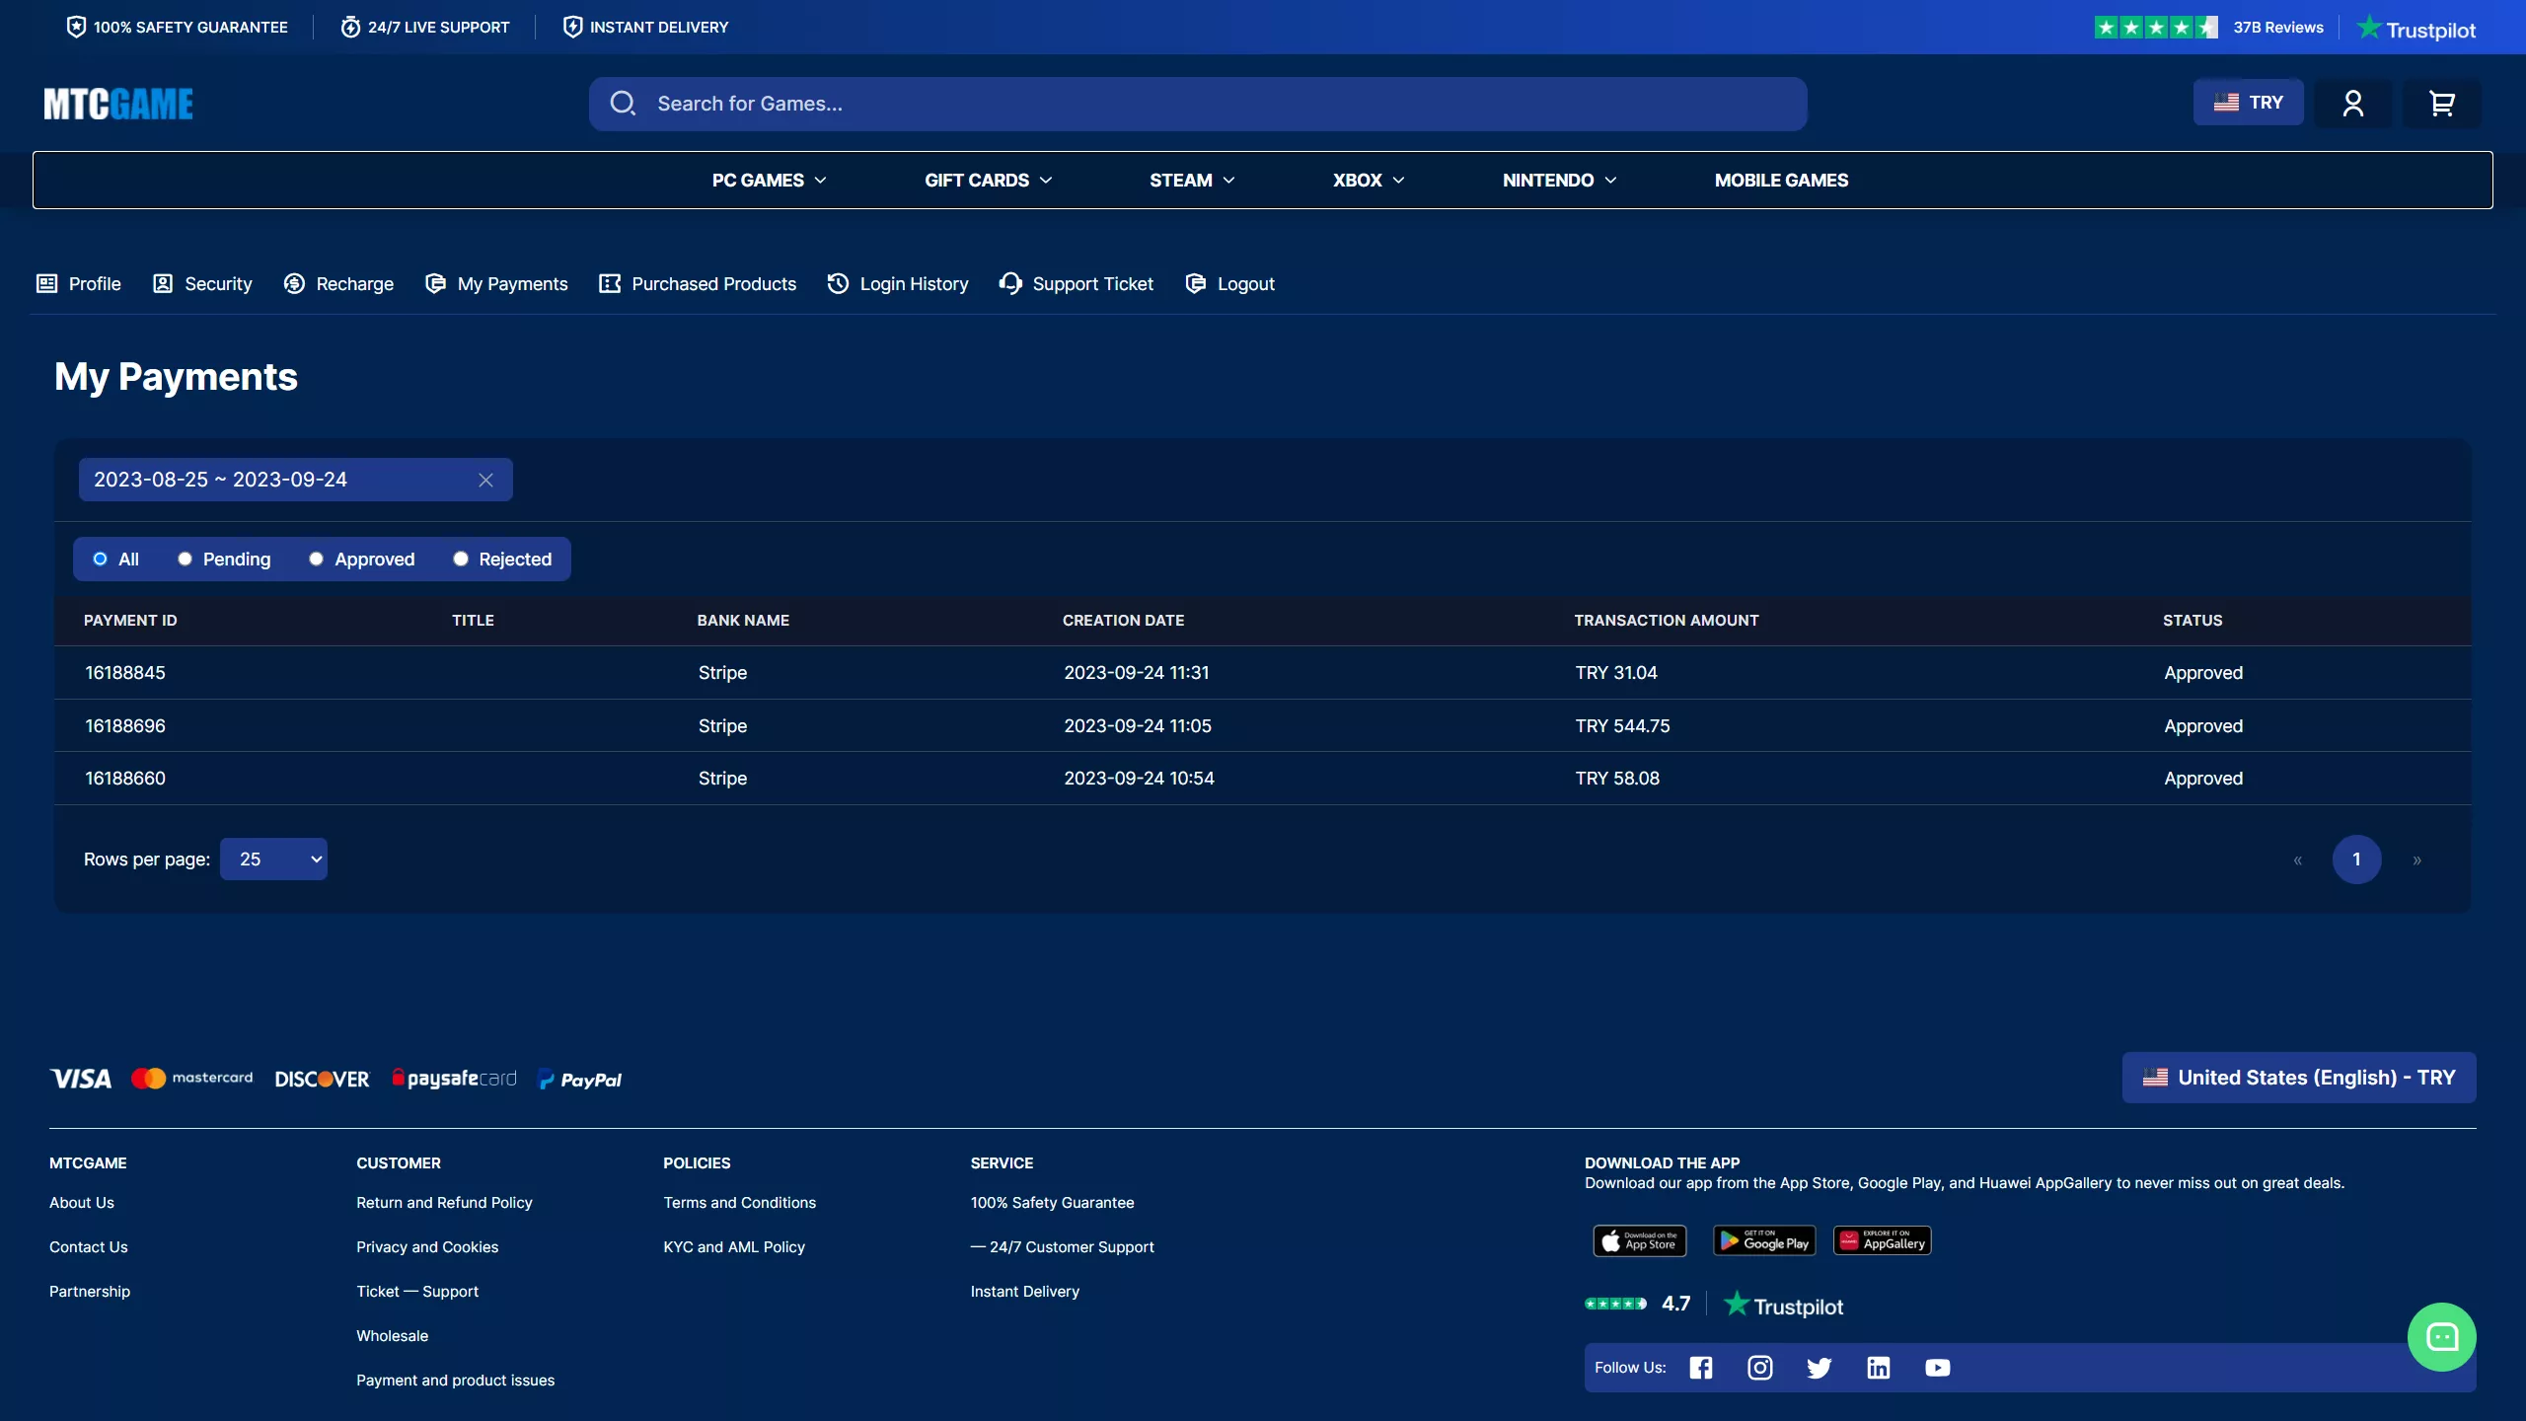The image size is (2526, 1421).
Task: Click the Google Play download badge
Action: (x=1764, y=1240)
